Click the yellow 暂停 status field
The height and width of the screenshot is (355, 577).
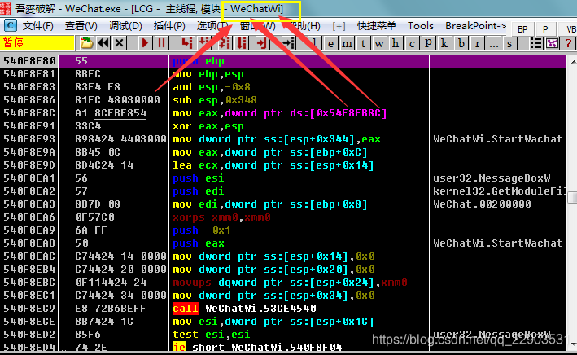(37, 43)
